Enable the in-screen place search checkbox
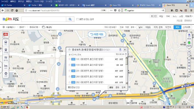The width and height of the screenshot is (194, 109). [77, 19]
